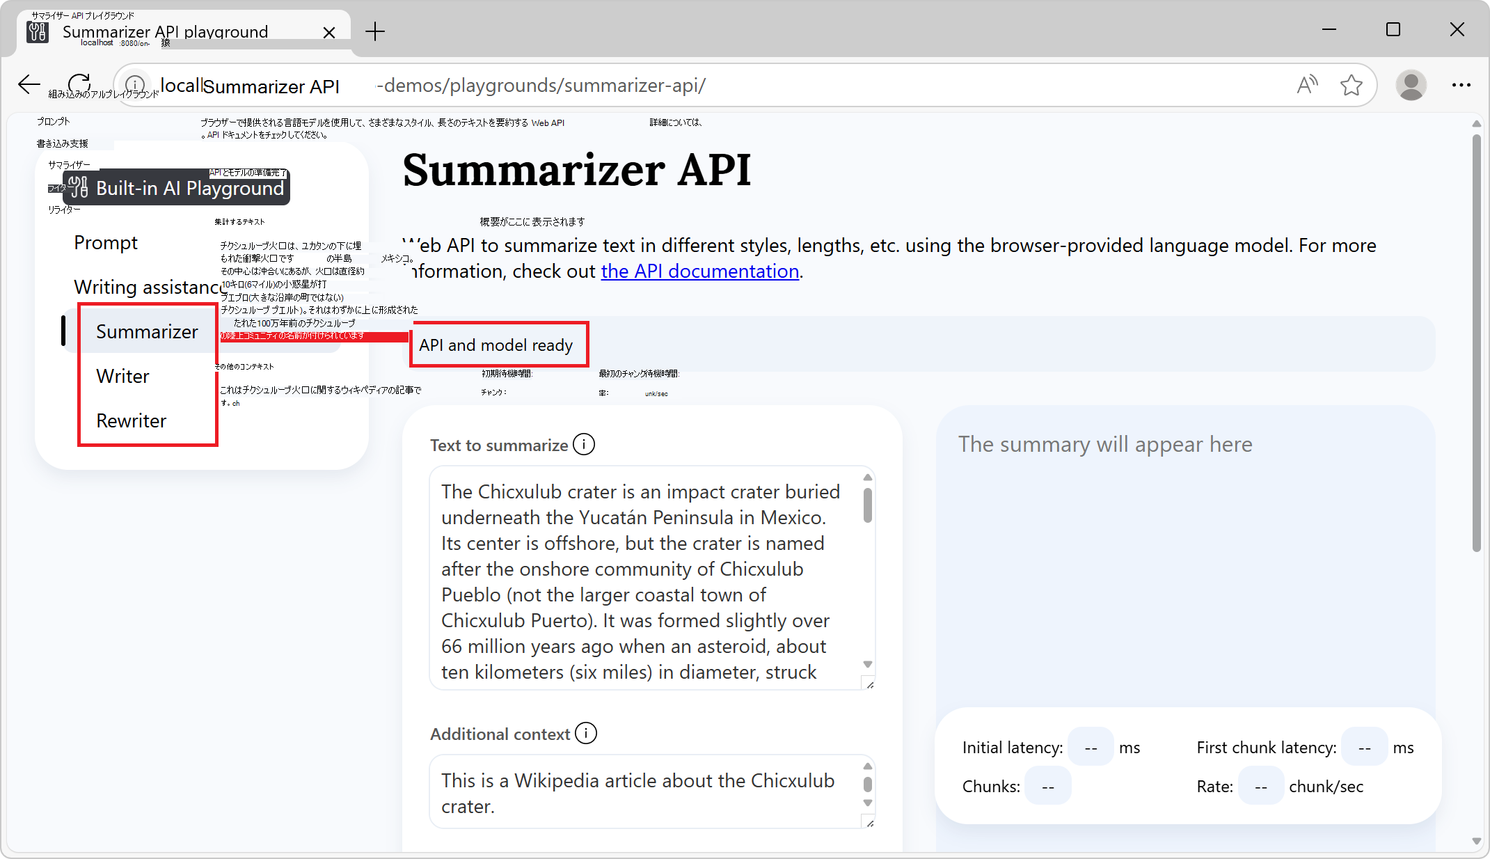
Task: Reload the page using the refresh icon
Action: click(79, 83)
